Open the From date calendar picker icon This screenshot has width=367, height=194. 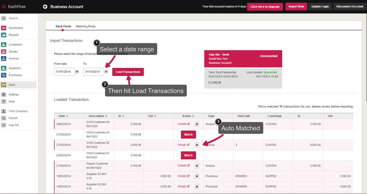[x=77, y=72]
